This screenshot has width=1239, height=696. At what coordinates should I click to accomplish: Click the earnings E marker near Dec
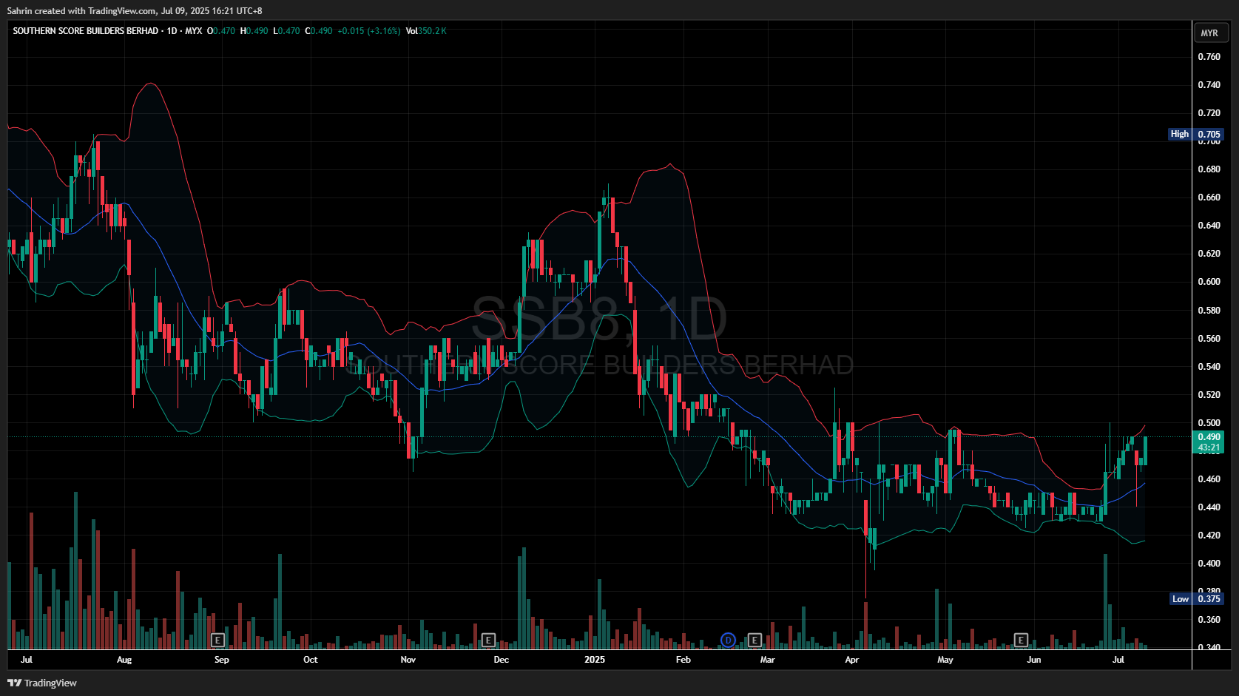(488, 640)
